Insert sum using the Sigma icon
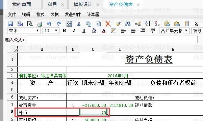Viewport: 203px width, 121px height. click(x=196, y=24)
